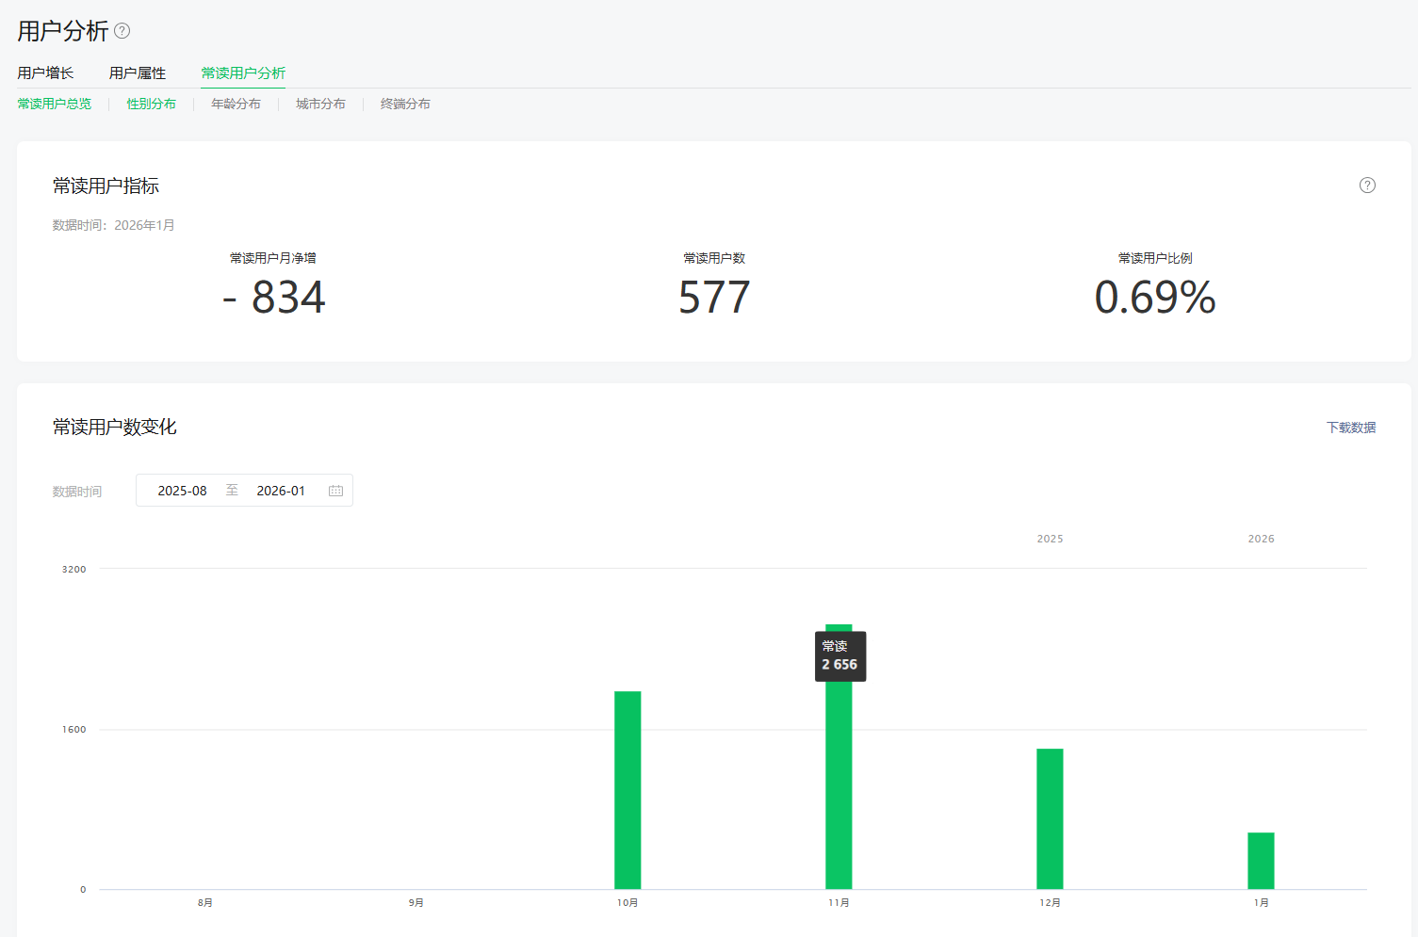Click help icon in 常读用户指标 card
The image size is (1418, 937).
pyautogui.click(x=1367, y=186)
